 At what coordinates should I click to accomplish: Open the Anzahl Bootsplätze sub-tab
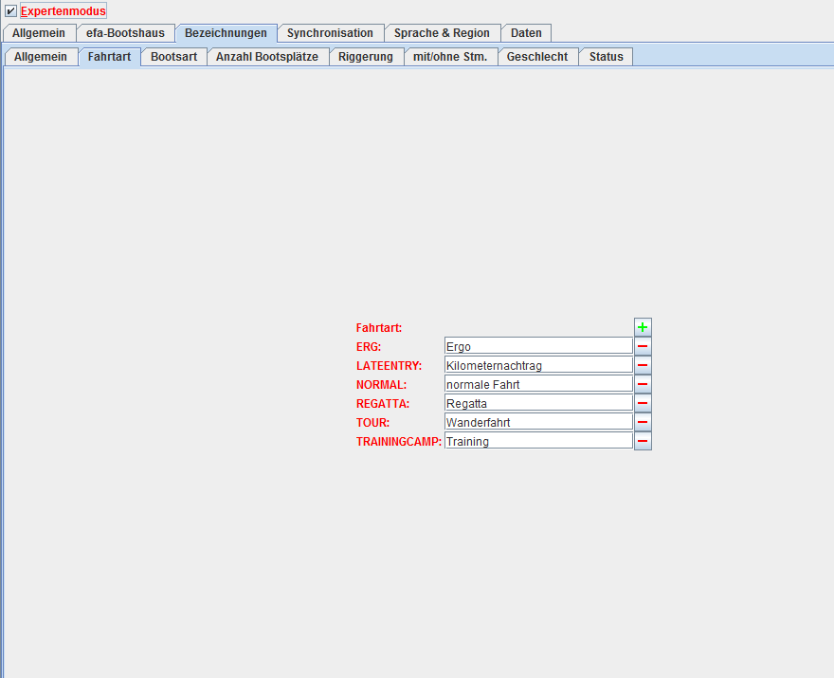pos(267,57)
